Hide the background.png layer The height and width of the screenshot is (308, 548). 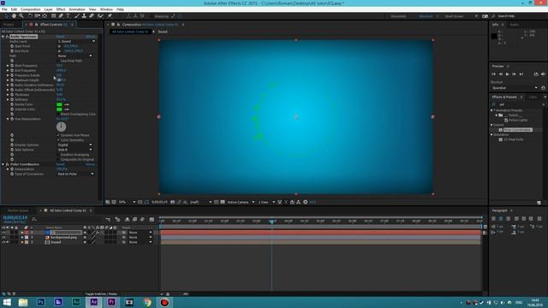click(x=3, y=238)
